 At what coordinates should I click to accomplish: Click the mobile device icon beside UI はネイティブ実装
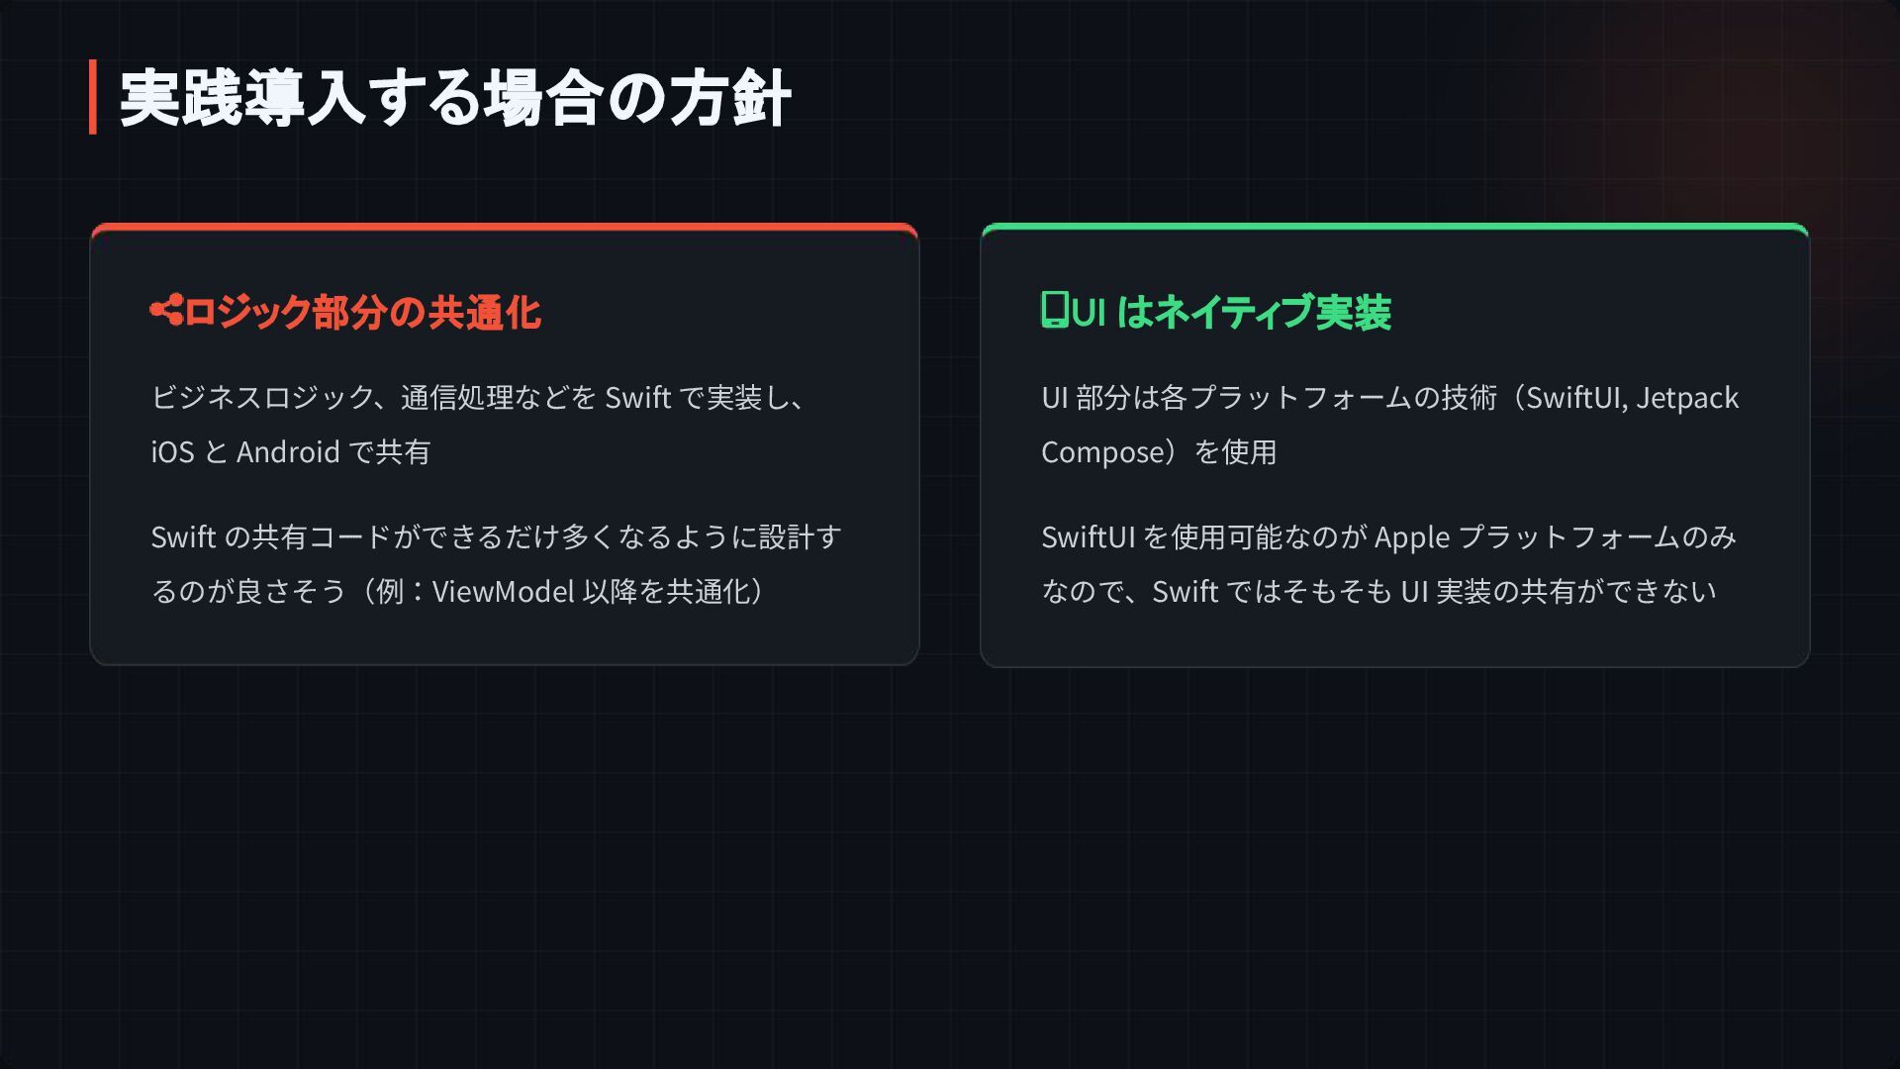tap(1054, 310)
